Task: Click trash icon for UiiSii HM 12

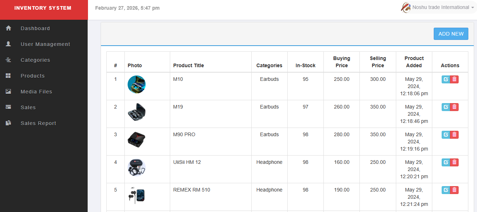Action: (454, 162)
